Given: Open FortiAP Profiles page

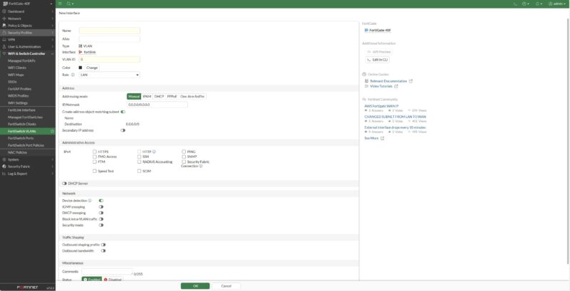Looking at the screenshot, I should (20, 89).
